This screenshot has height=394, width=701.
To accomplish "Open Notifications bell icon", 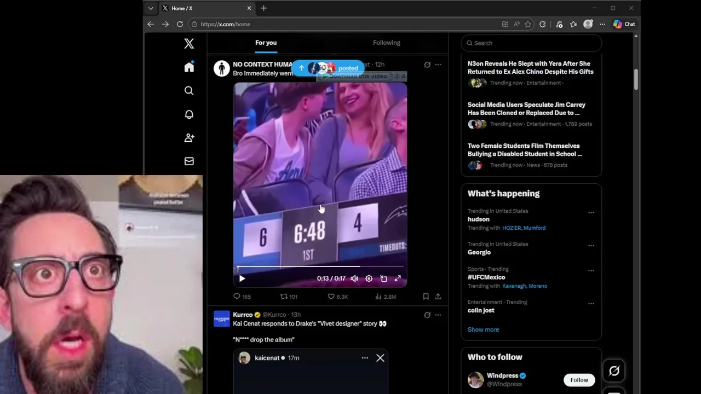I will [189, 114].
